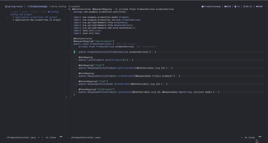
Task: Click the @GetMapping("/{id}") annotation
Action: 91,65
